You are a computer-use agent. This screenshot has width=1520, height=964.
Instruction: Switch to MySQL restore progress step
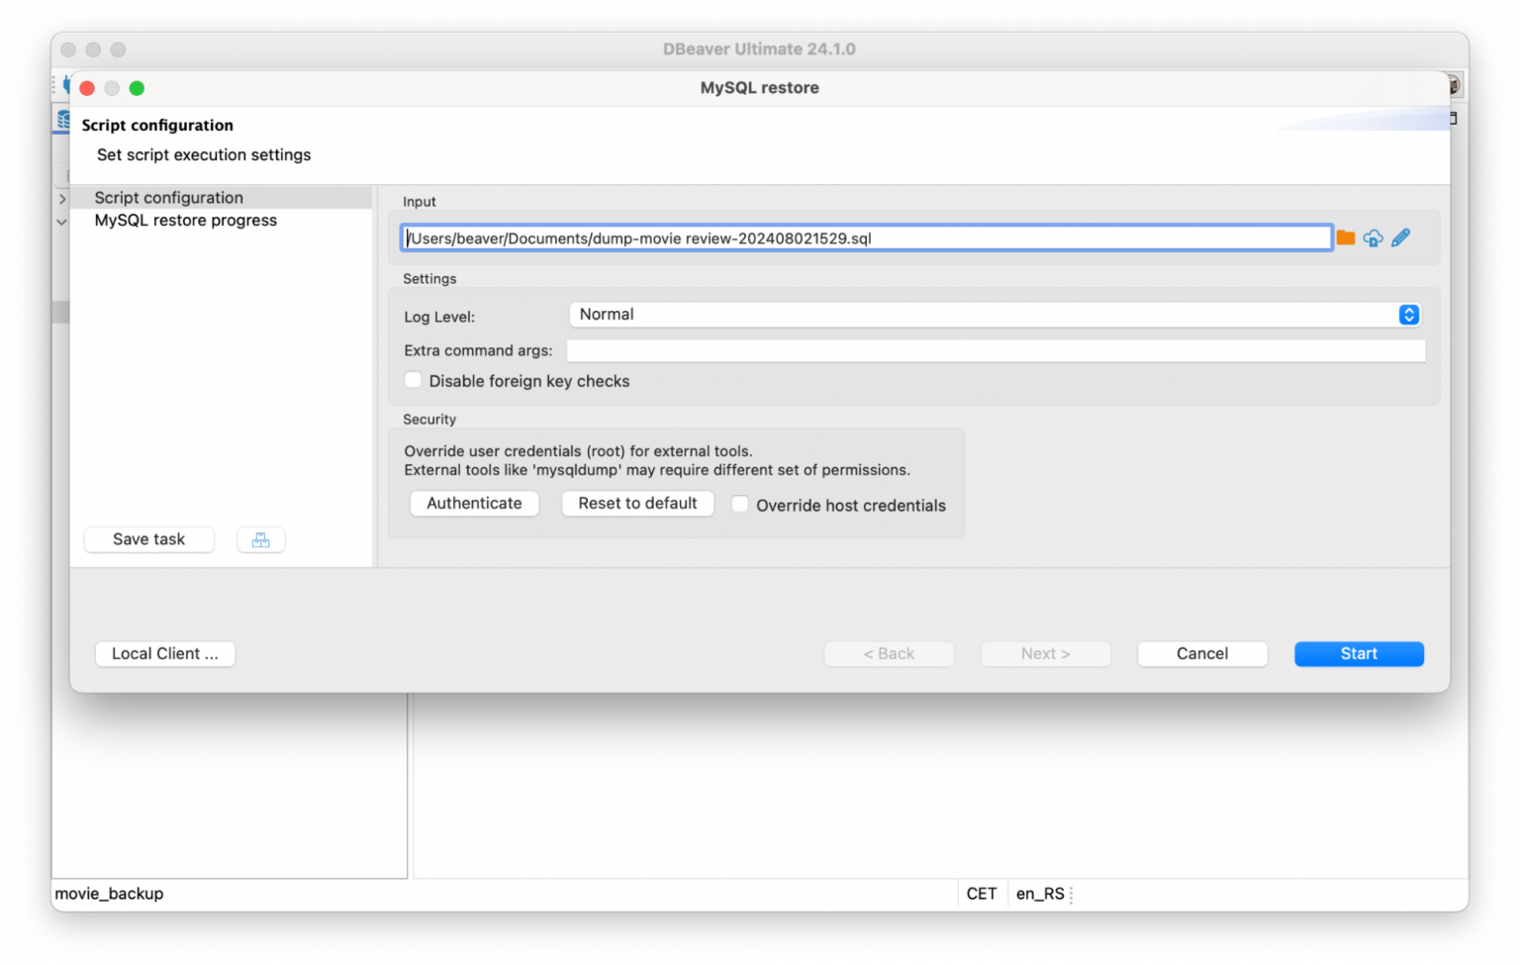(x=185, y=220)
